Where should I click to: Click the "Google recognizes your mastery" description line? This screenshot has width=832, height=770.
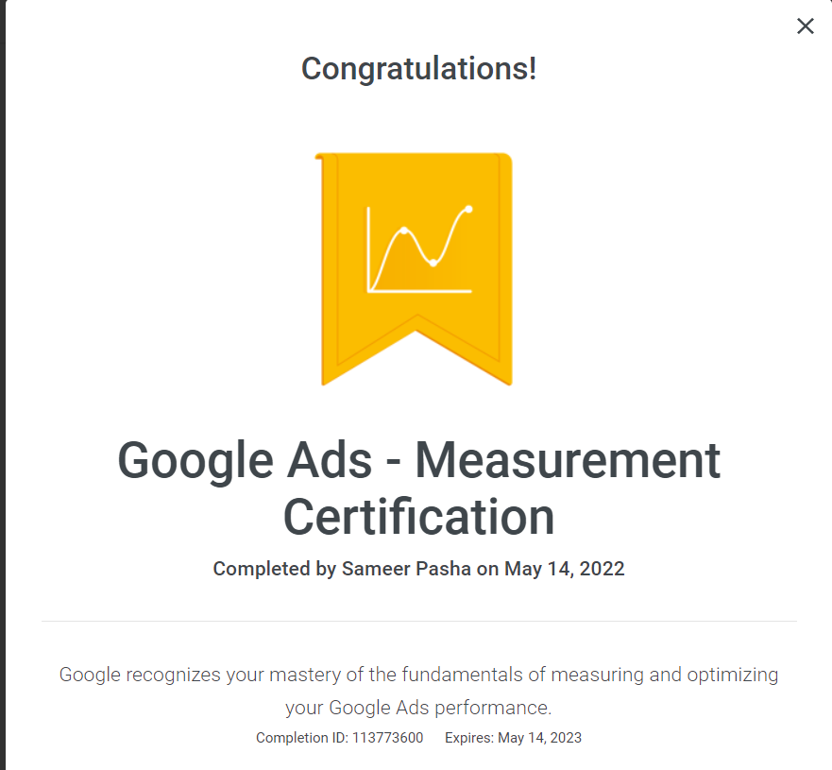418,675
